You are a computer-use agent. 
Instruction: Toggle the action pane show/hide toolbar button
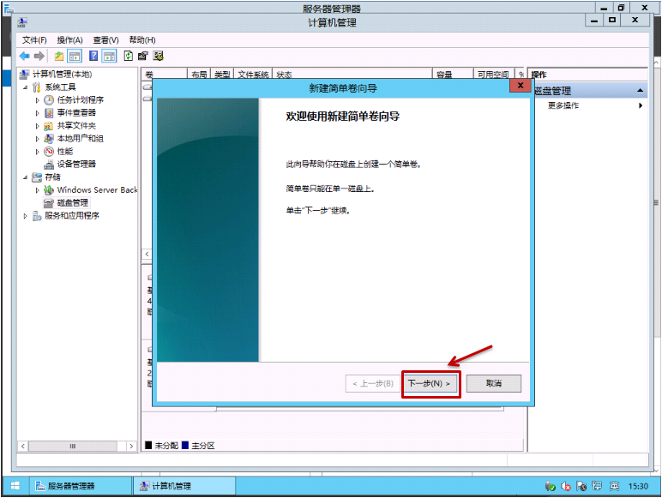pos(109,56)
